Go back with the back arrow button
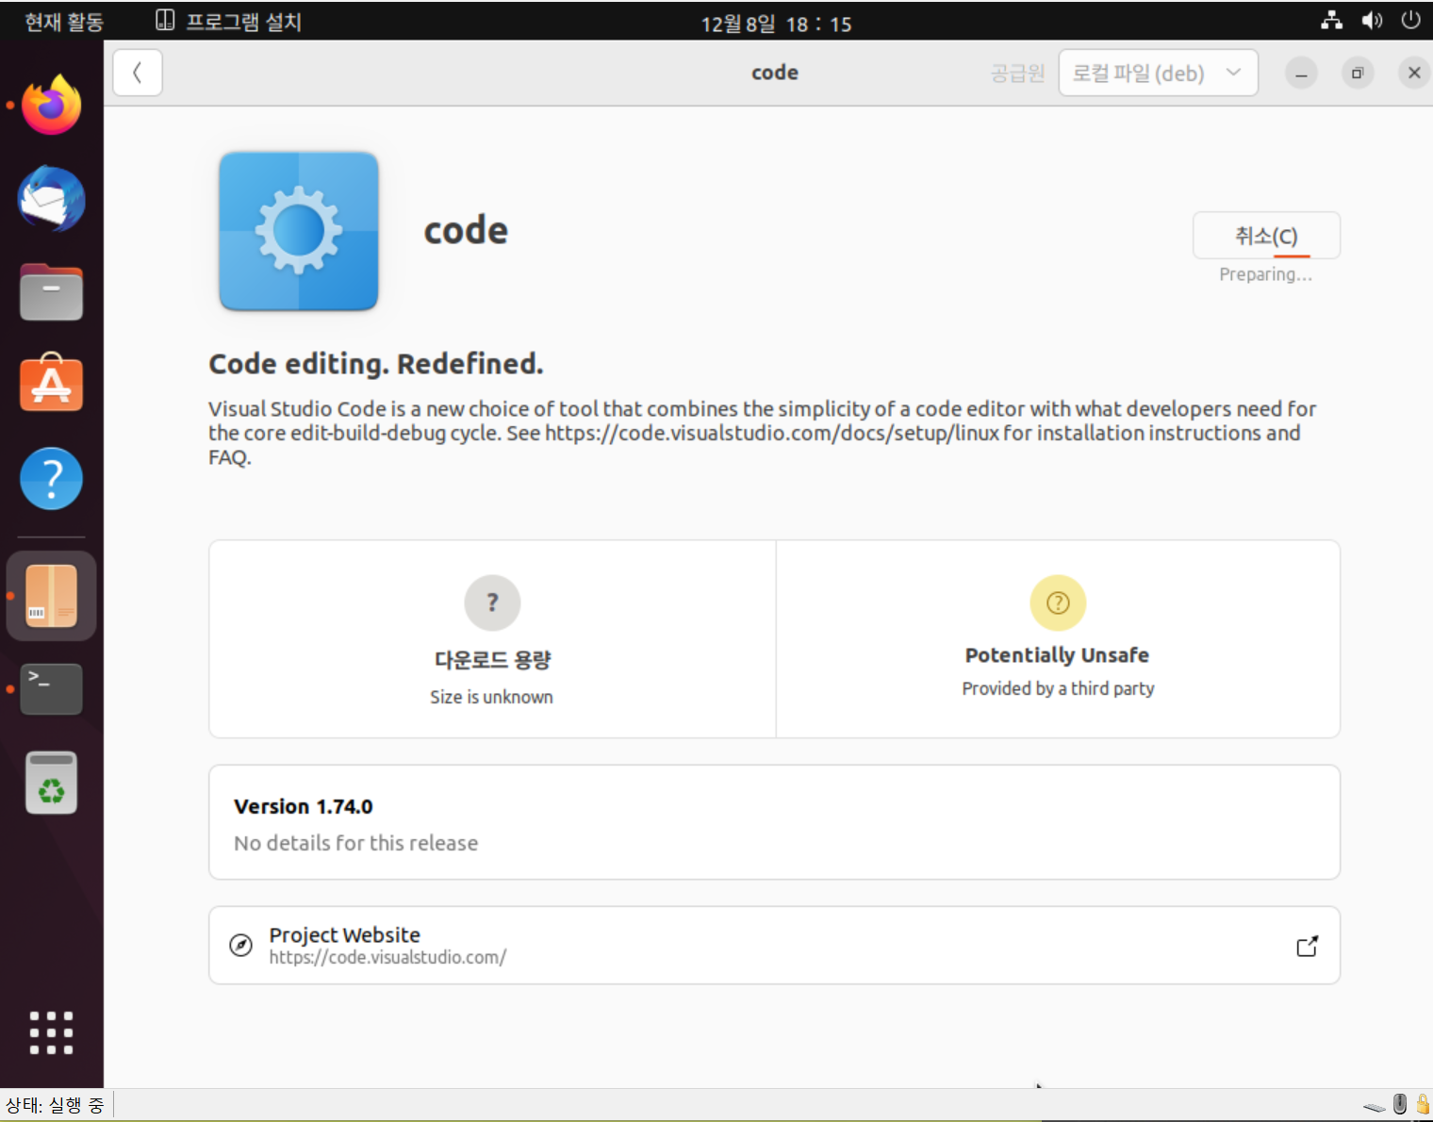 (x=138, y=73)
